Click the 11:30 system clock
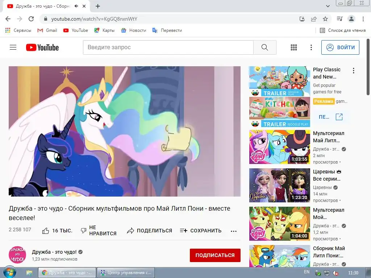371x278 pixels. click(x=353, y=273)
